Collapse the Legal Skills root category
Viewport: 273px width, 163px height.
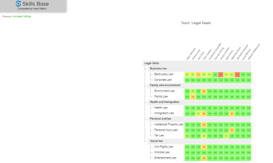[152, 63]
